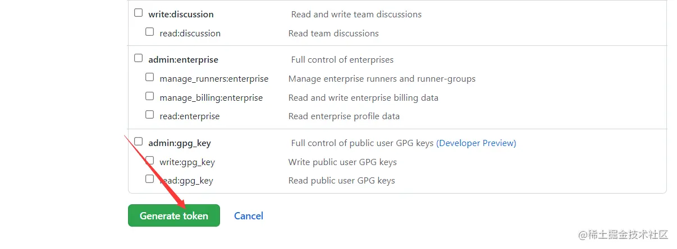Click the 'Read enterprise profile data' description

(344, 116)
